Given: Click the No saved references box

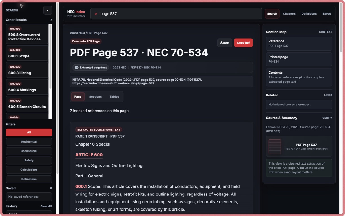Looking at the screenshot, I should [29, 197].
